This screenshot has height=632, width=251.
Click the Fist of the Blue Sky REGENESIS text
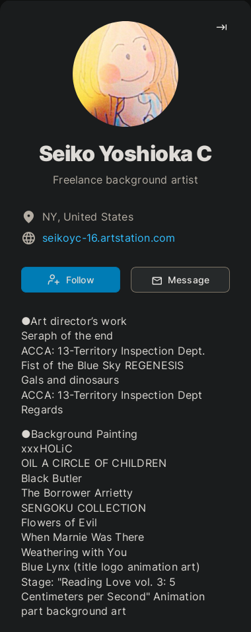click(102, 366)
